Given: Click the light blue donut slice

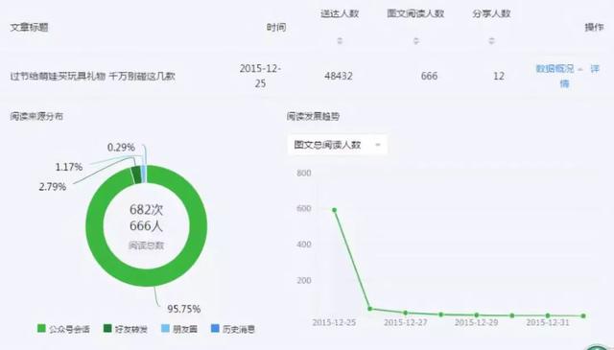Looking at the screenshot, I should (144, 175).
